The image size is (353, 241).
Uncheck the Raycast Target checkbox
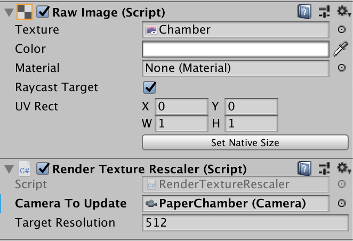click(150, 87)
